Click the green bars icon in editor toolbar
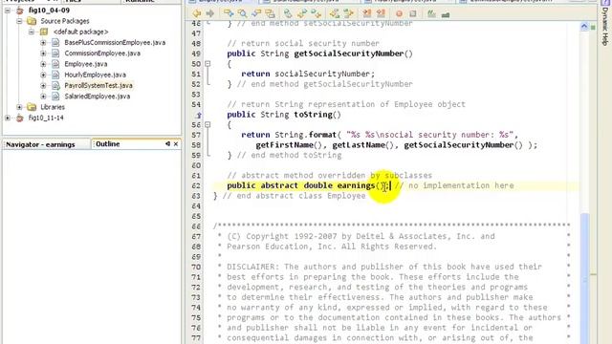The width and height of the screenshot is (612, 344). 431,13
